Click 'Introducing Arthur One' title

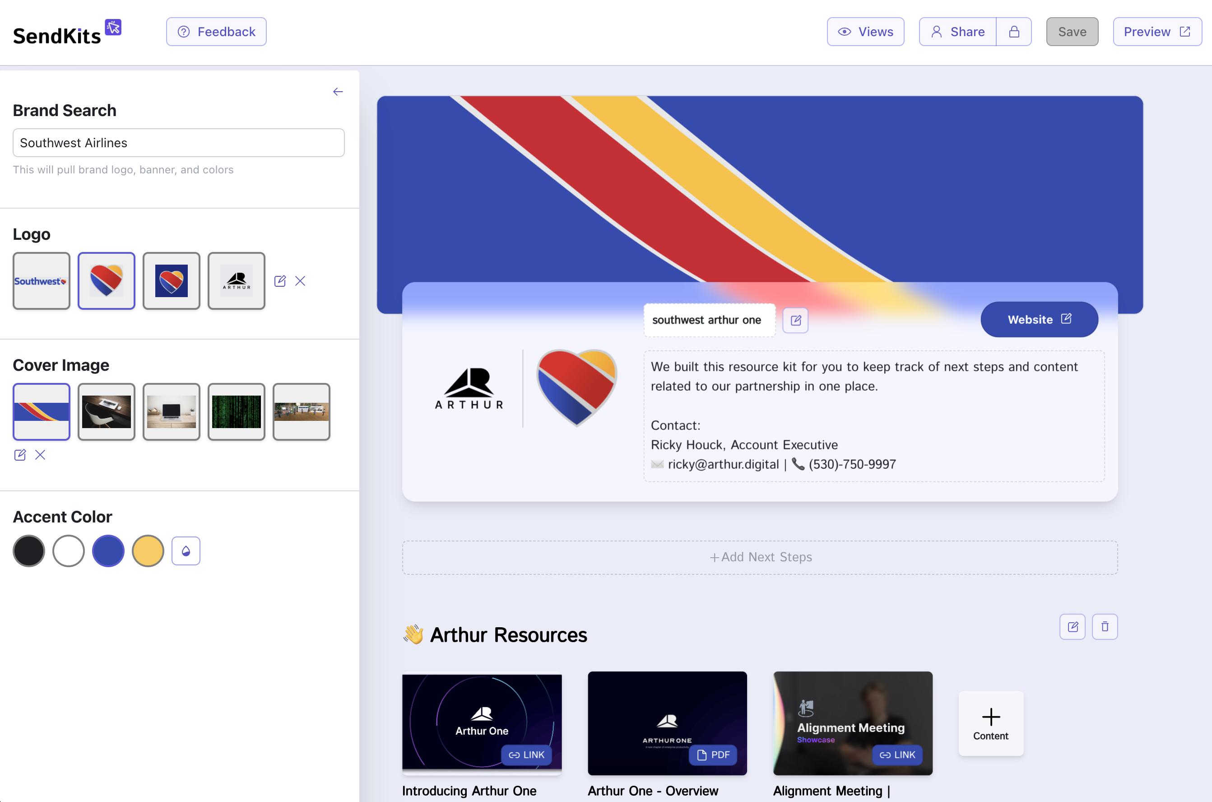[469, 791]
